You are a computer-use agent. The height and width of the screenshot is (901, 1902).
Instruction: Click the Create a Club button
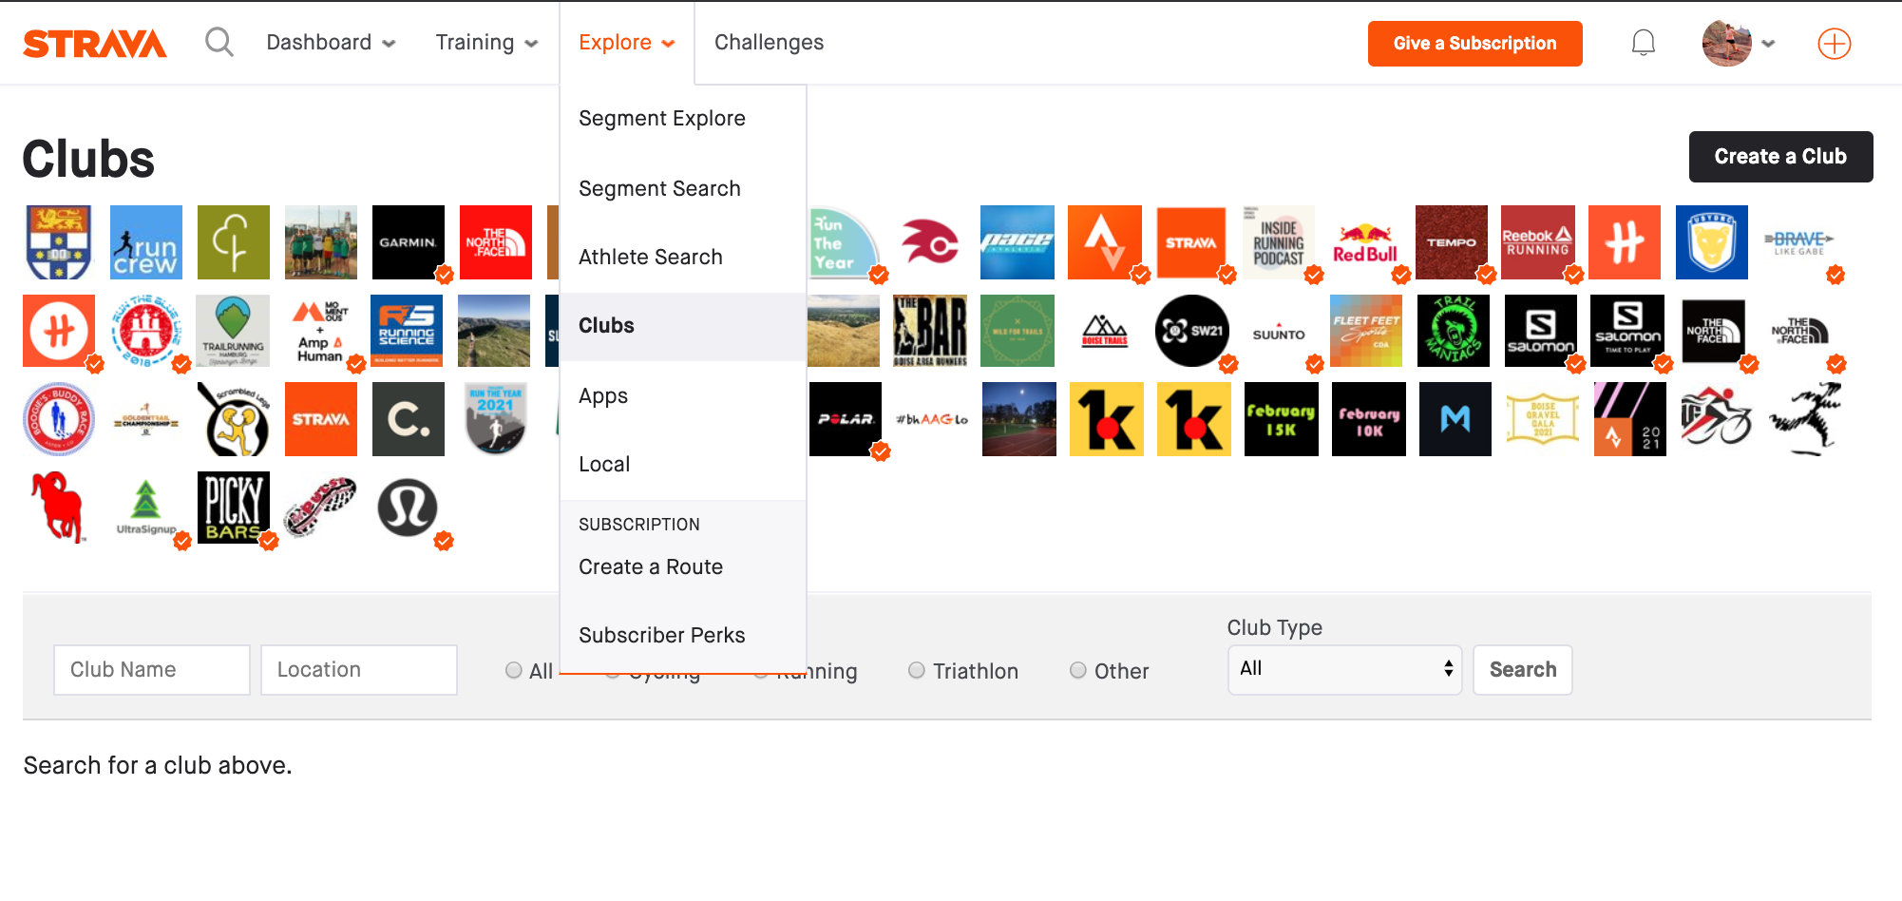pos(1780,156)
